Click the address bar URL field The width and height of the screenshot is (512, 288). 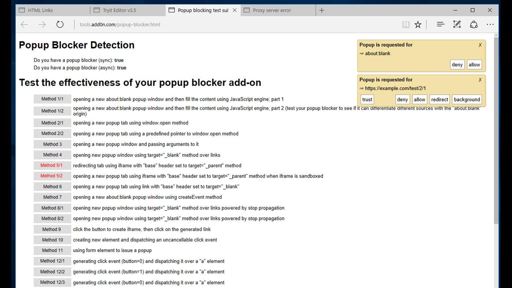click(x=234, y=25)
